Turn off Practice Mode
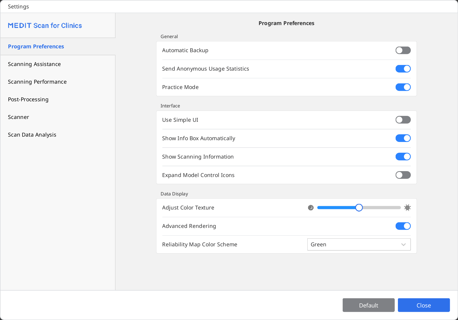This screenshot has width=458, height=320. (403, 87)
